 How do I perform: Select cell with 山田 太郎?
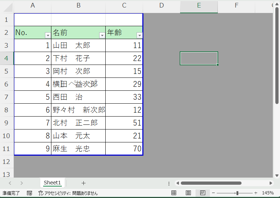click(78, 46)
